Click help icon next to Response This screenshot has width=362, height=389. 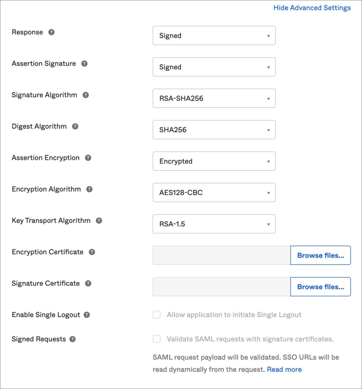tap(52, 32)
